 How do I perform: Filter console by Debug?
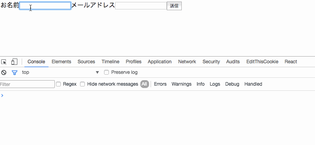(232, 84)
